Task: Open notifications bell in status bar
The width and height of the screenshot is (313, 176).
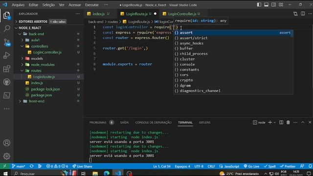Action: (310, 166)
